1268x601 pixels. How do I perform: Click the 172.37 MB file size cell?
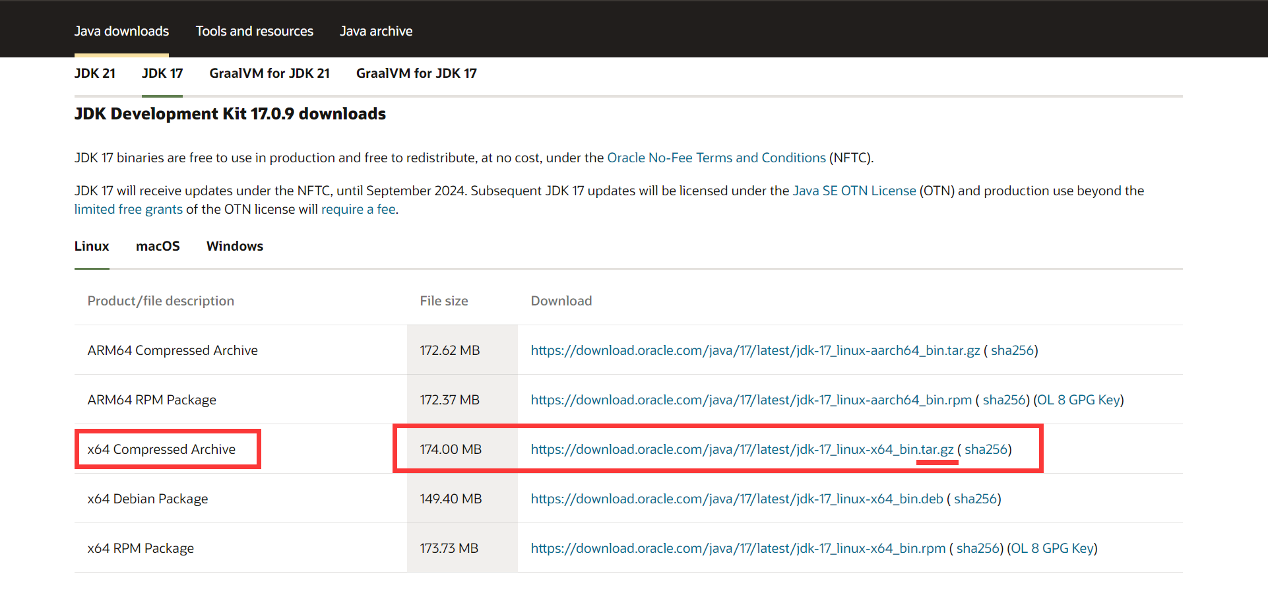tap(462, 400)
